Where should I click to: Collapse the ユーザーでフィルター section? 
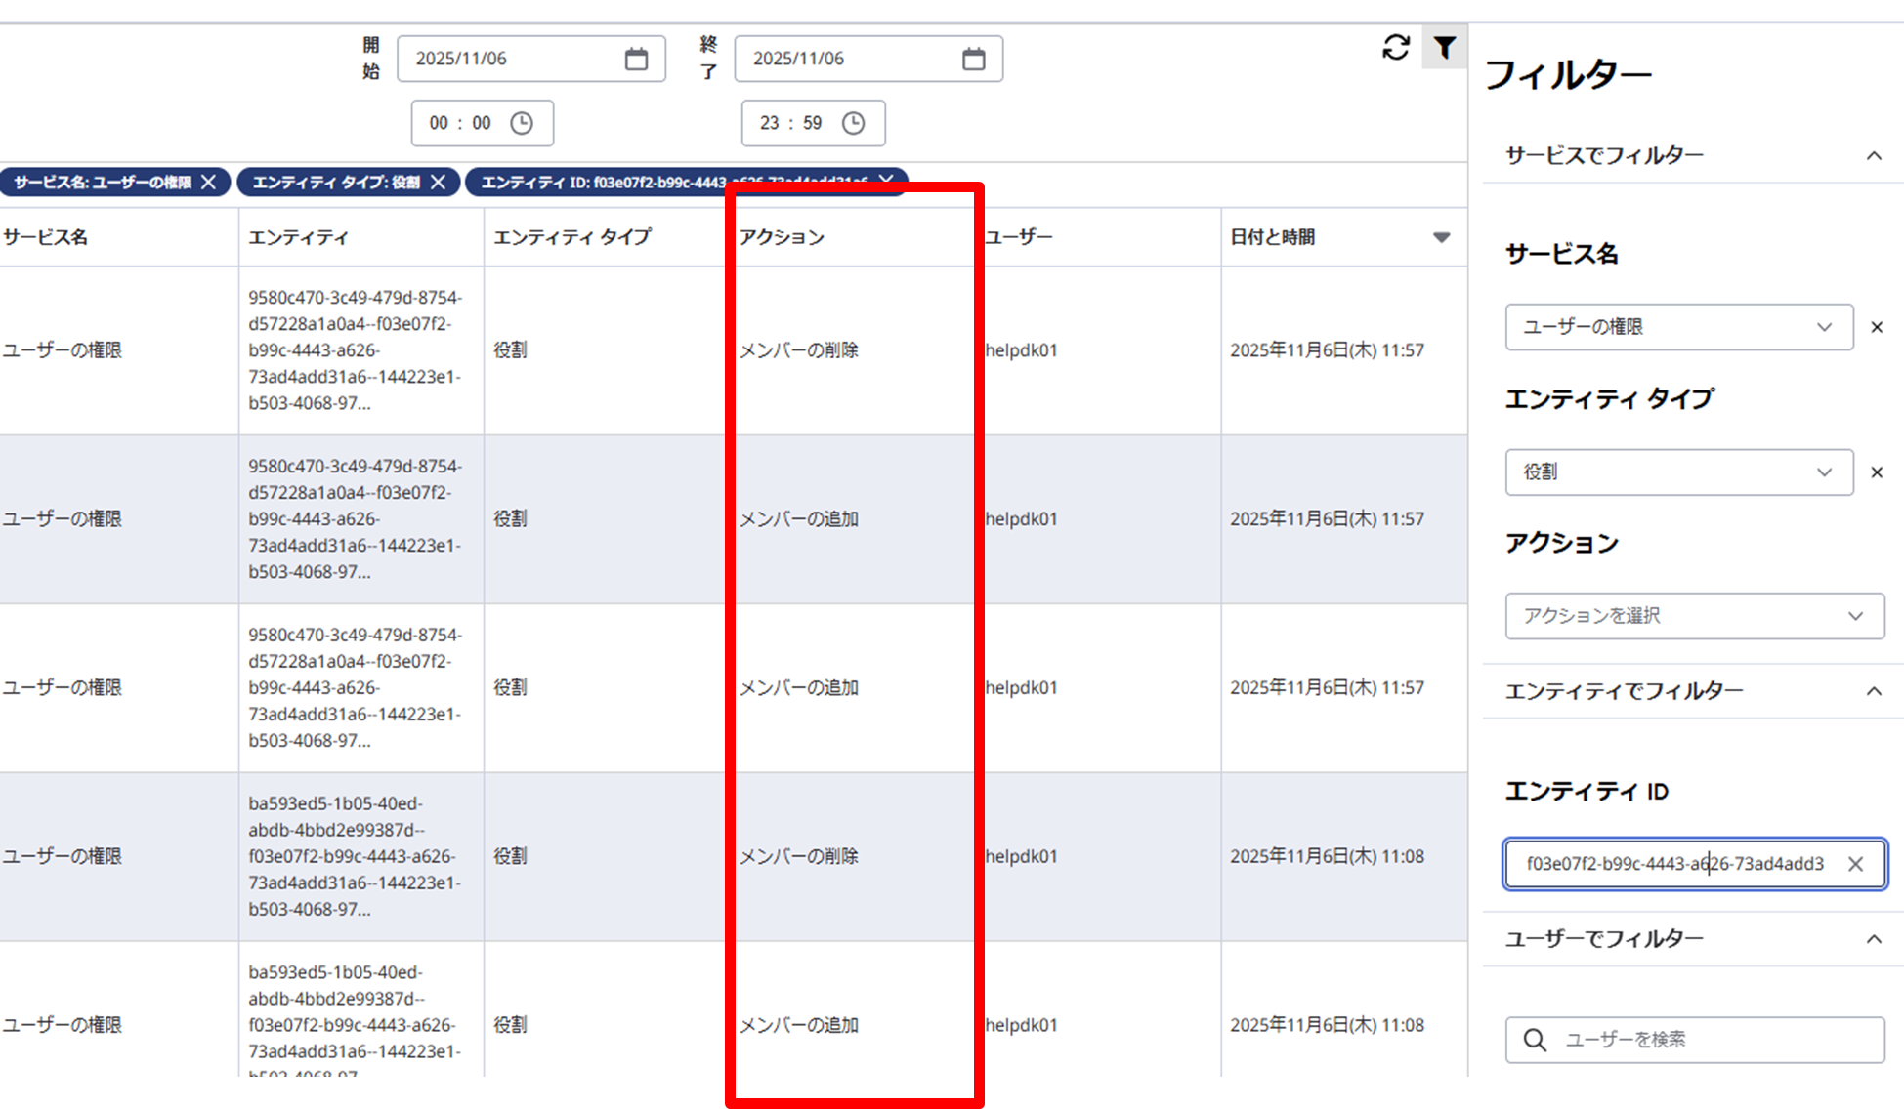[x=1873, y=939]
